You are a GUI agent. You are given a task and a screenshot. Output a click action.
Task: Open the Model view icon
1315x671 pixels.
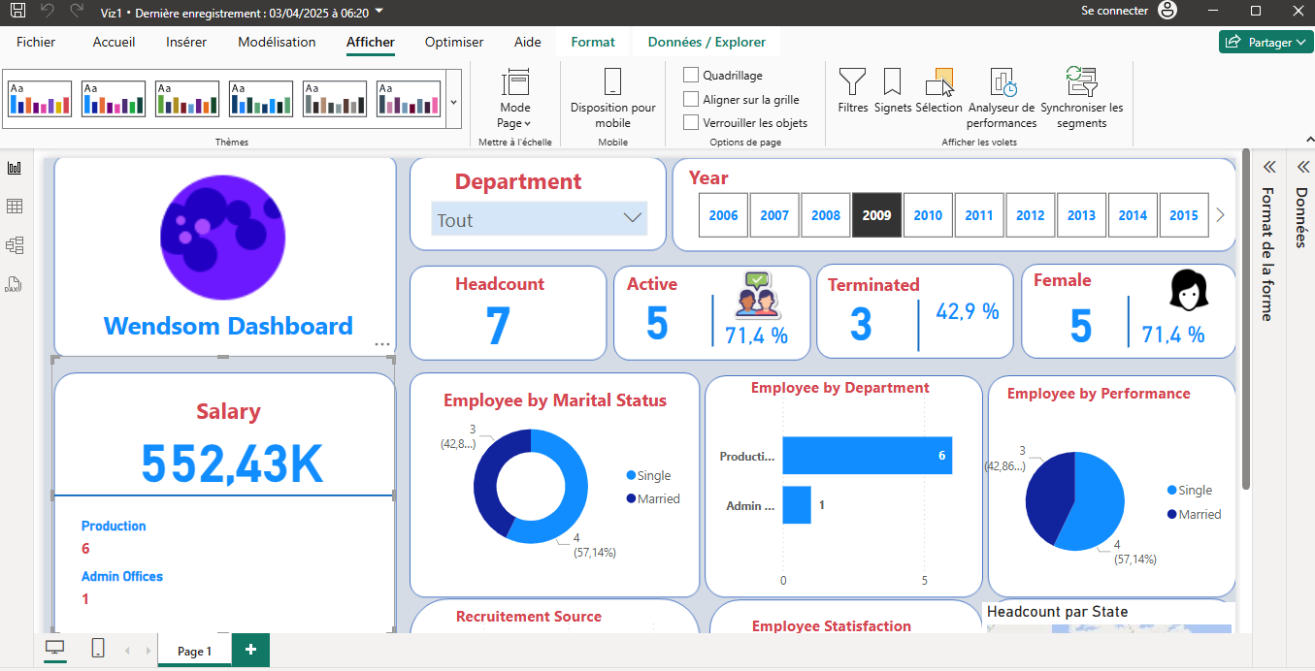click(x=14, y=244)
